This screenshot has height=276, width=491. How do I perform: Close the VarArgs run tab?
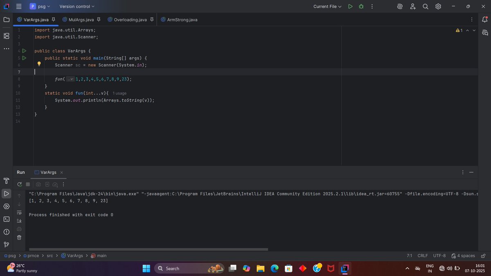[62, 172]
